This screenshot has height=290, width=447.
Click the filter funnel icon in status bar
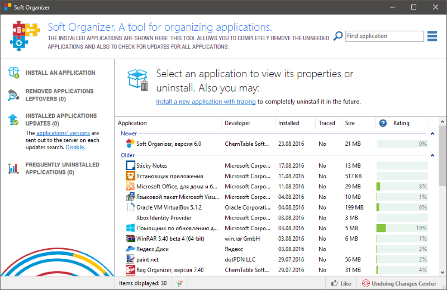point(179,283)
